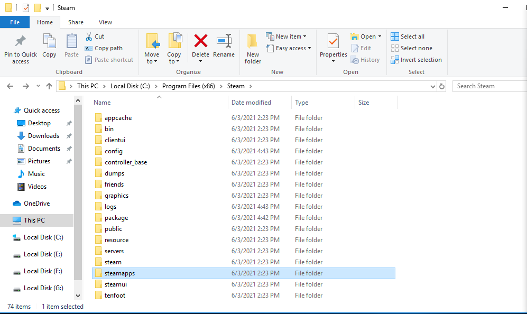This screenshot has height=314, width=527.
Task: Click Select none in the ribbon
Action: coord(411,48)
